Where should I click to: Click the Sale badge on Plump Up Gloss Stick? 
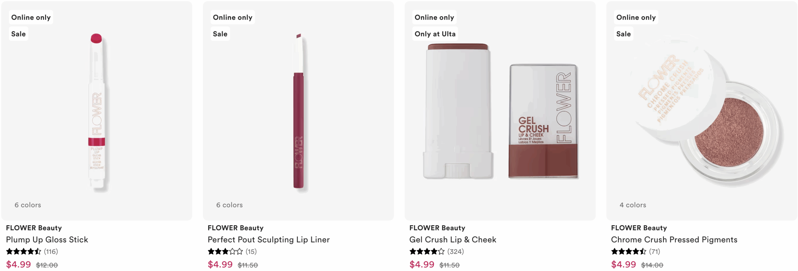click(x=18, y=34)
